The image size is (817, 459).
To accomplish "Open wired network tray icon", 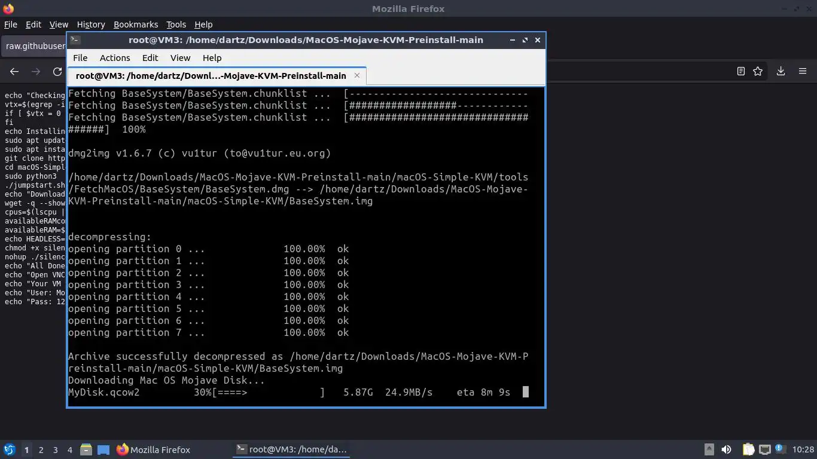I will coord(764,449).
